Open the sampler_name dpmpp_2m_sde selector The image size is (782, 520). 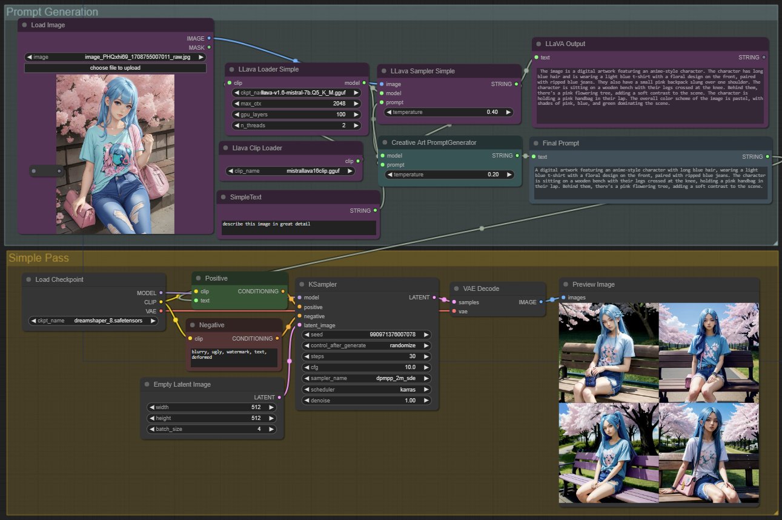click(x=366, y=378)
